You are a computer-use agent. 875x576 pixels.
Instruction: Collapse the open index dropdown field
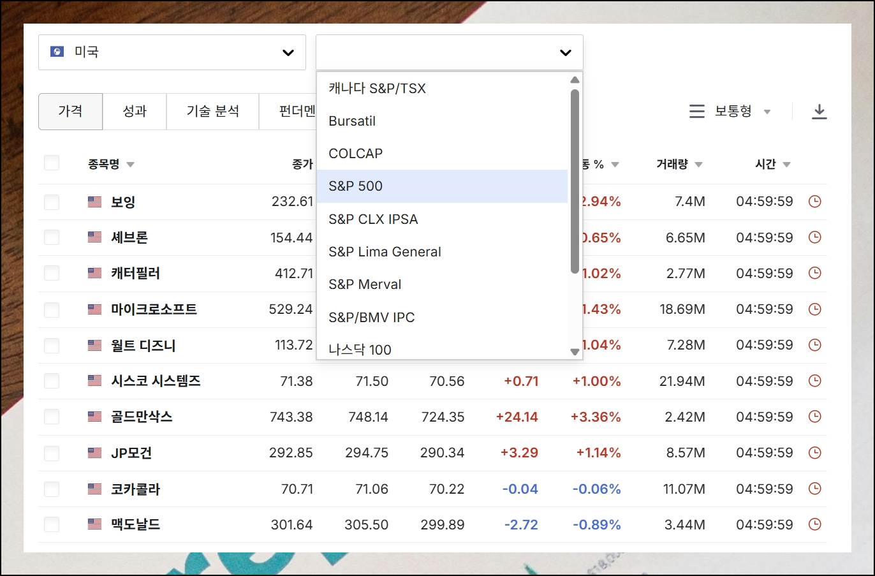tap(450, 52)
